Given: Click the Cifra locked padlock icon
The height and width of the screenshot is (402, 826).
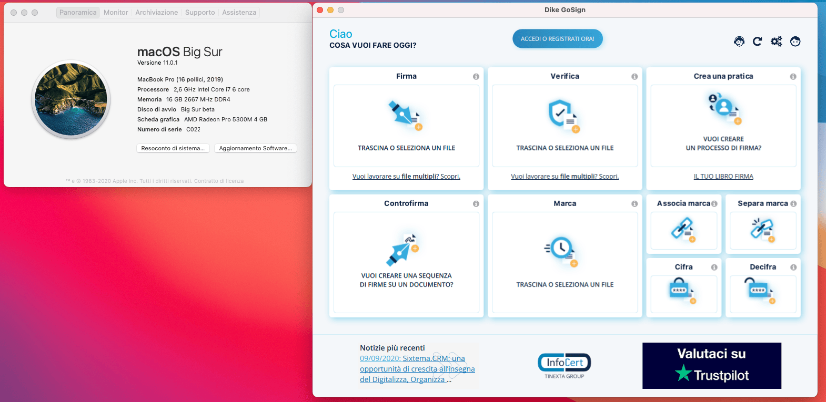Looking at the screenshot, I should pyautogui.click(x=683, y=291).
